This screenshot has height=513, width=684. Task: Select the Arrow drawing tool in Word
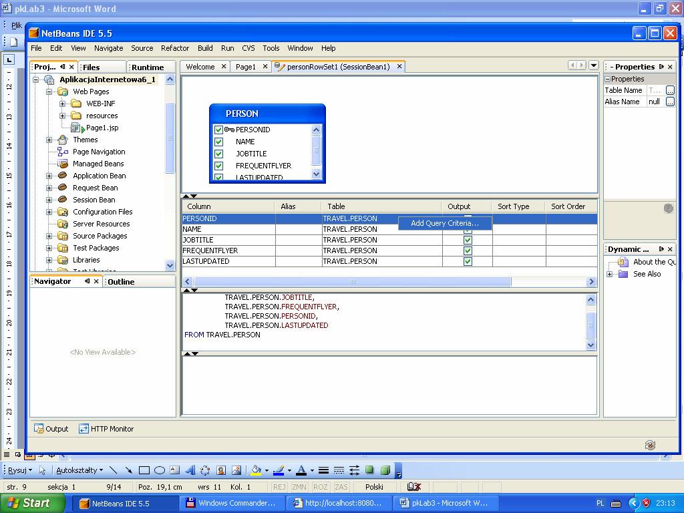(128, 470)
